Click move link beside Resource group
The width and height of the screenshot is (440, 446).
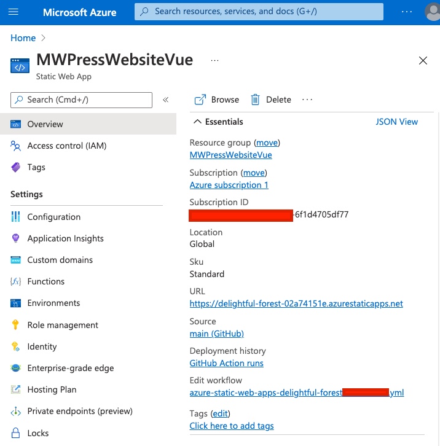[x=267, y=143]
